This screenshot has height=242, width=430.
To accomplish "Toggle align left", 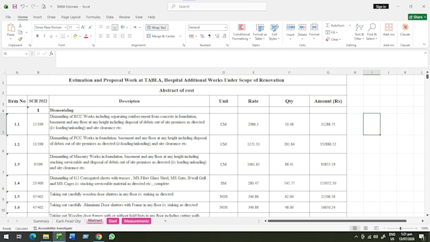I will click(x=101, y=36).
